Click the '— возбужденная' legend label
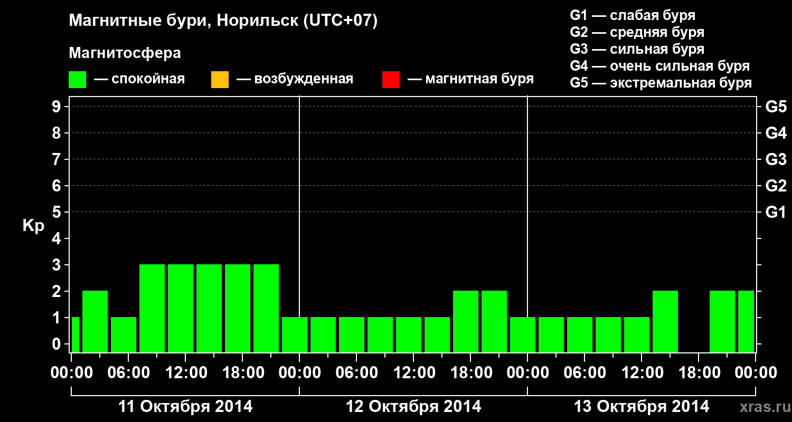 click(x=295, y=80)
